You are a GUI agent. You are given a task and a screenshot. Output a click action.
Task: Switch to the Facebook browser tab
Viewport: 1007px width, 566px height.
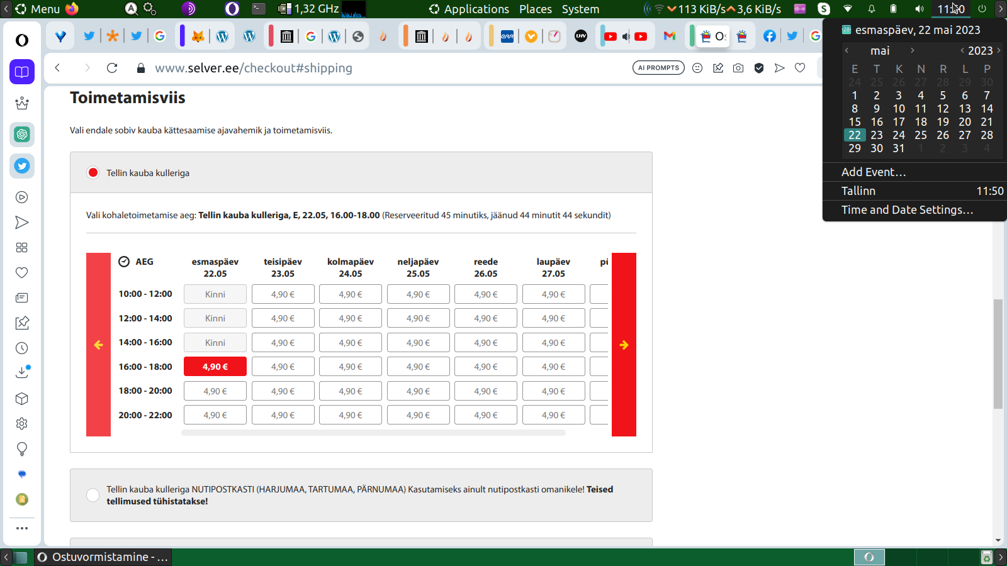click(x=769, y=36)
